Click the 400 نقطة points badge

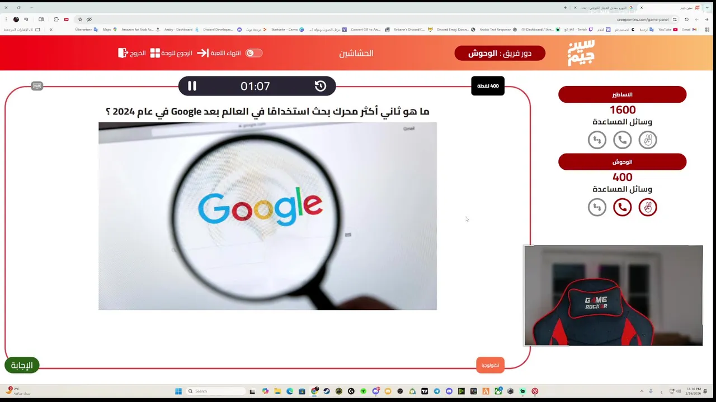488,86
